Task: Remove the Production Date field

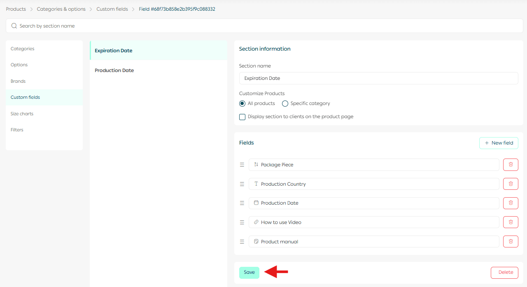Action: point(511,203)
